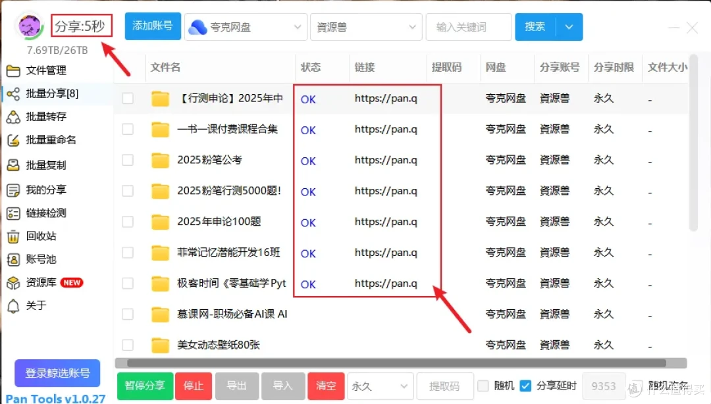Click the 账号池 account icon
The image size is (711, 404).
pyautogui.click(x=14, y=260)
